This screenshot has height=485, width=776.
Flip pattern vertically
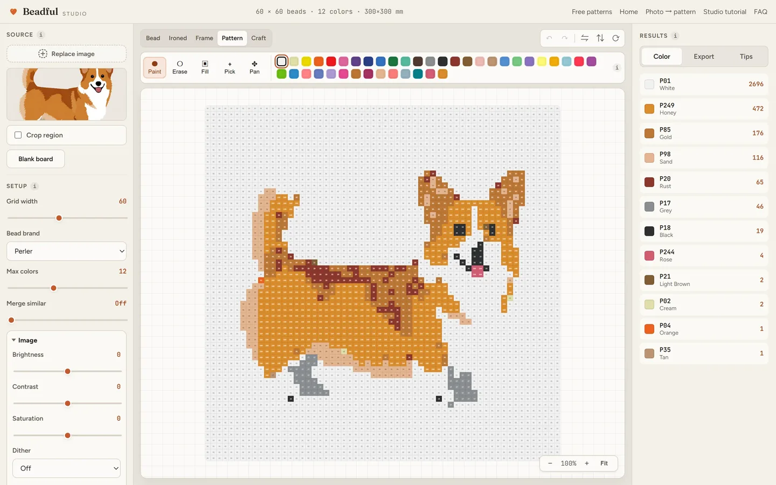[x=600, y=38]
